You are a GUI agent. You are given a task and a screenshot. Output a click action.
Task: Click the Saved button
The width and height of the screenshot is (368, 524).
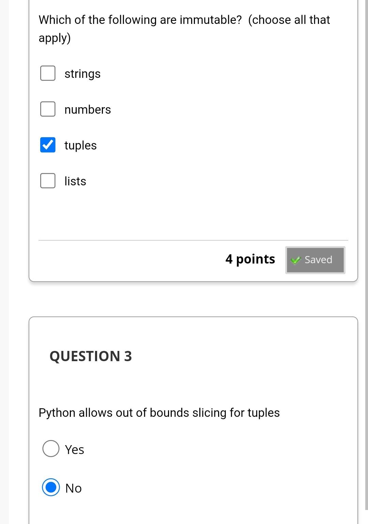click(315, 260)
